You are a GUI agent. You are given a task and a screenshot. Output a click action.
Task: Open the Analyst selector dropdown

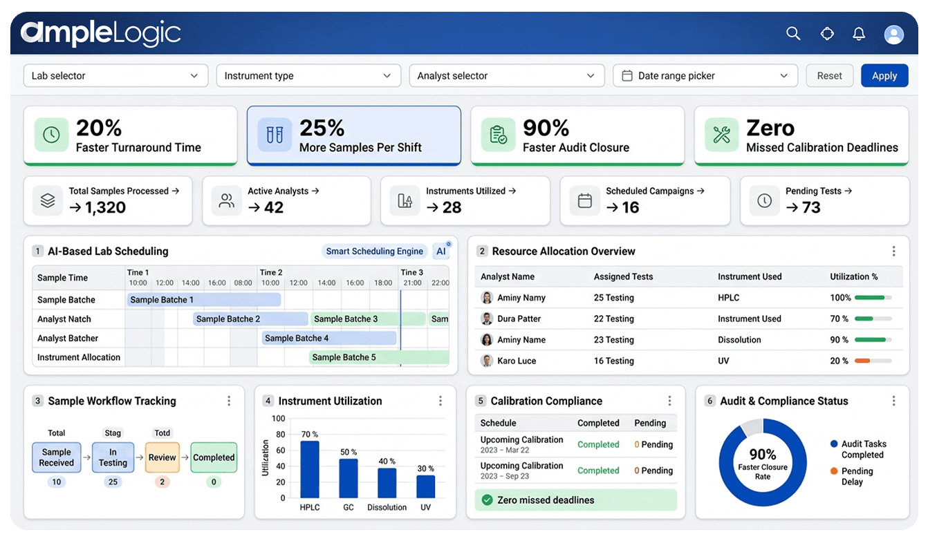[507, 76]
